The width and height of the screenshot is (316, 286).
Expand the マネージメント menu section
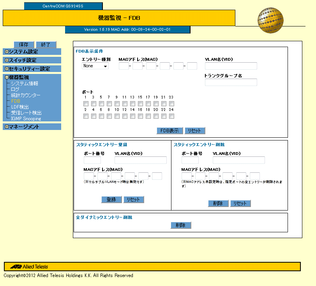[7, 127]
